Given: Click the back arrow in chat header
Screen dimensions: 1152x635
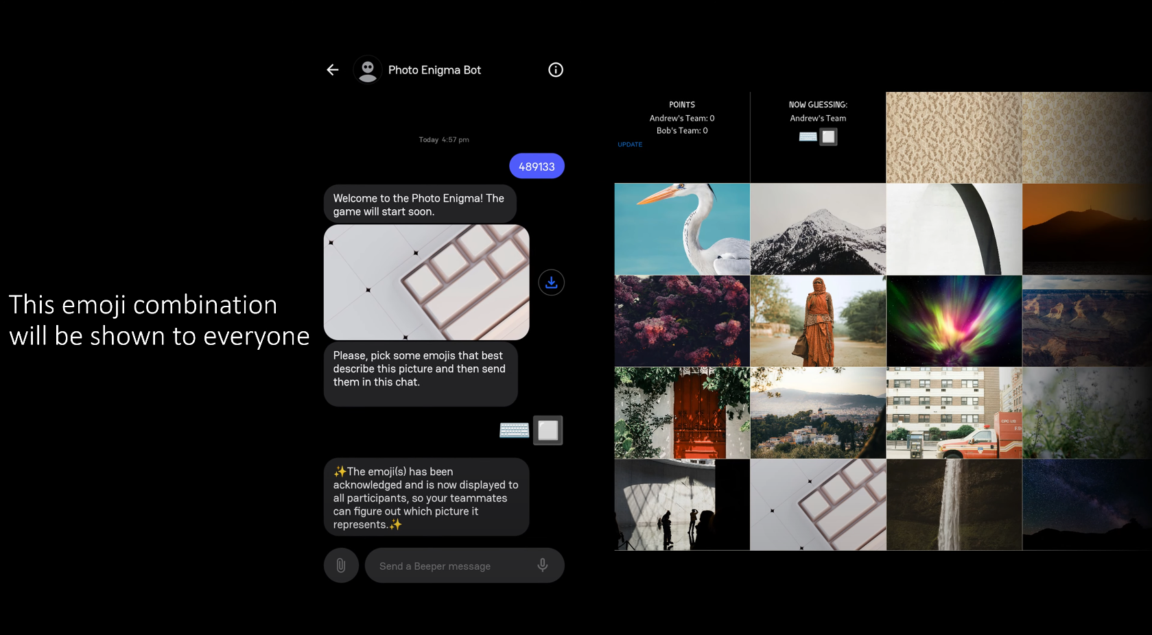Looking at the screenshot, I should (333, 70).
